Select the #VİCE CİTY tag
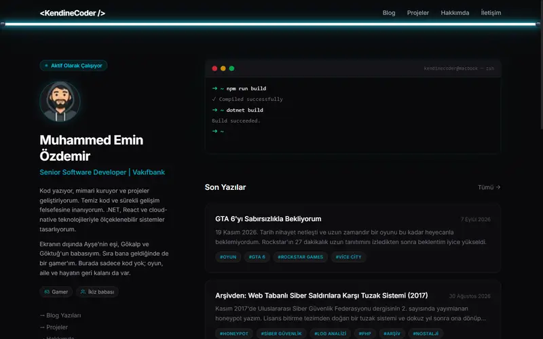The image size is (543, 339). pyautogui.click(x=348, y=257)
